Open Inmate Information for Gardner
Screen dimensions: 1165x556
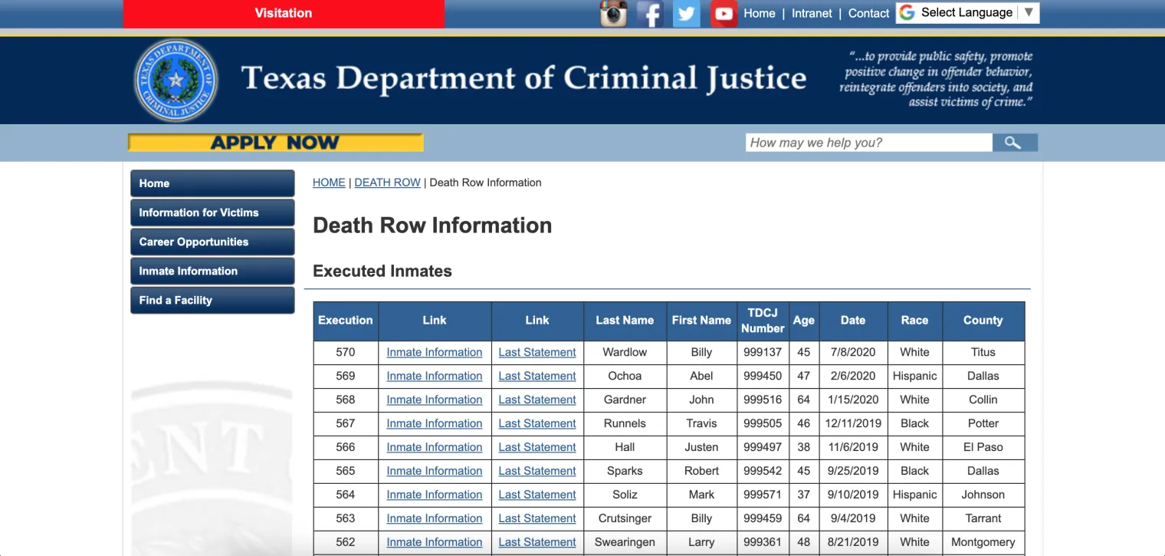pos(435,400)
